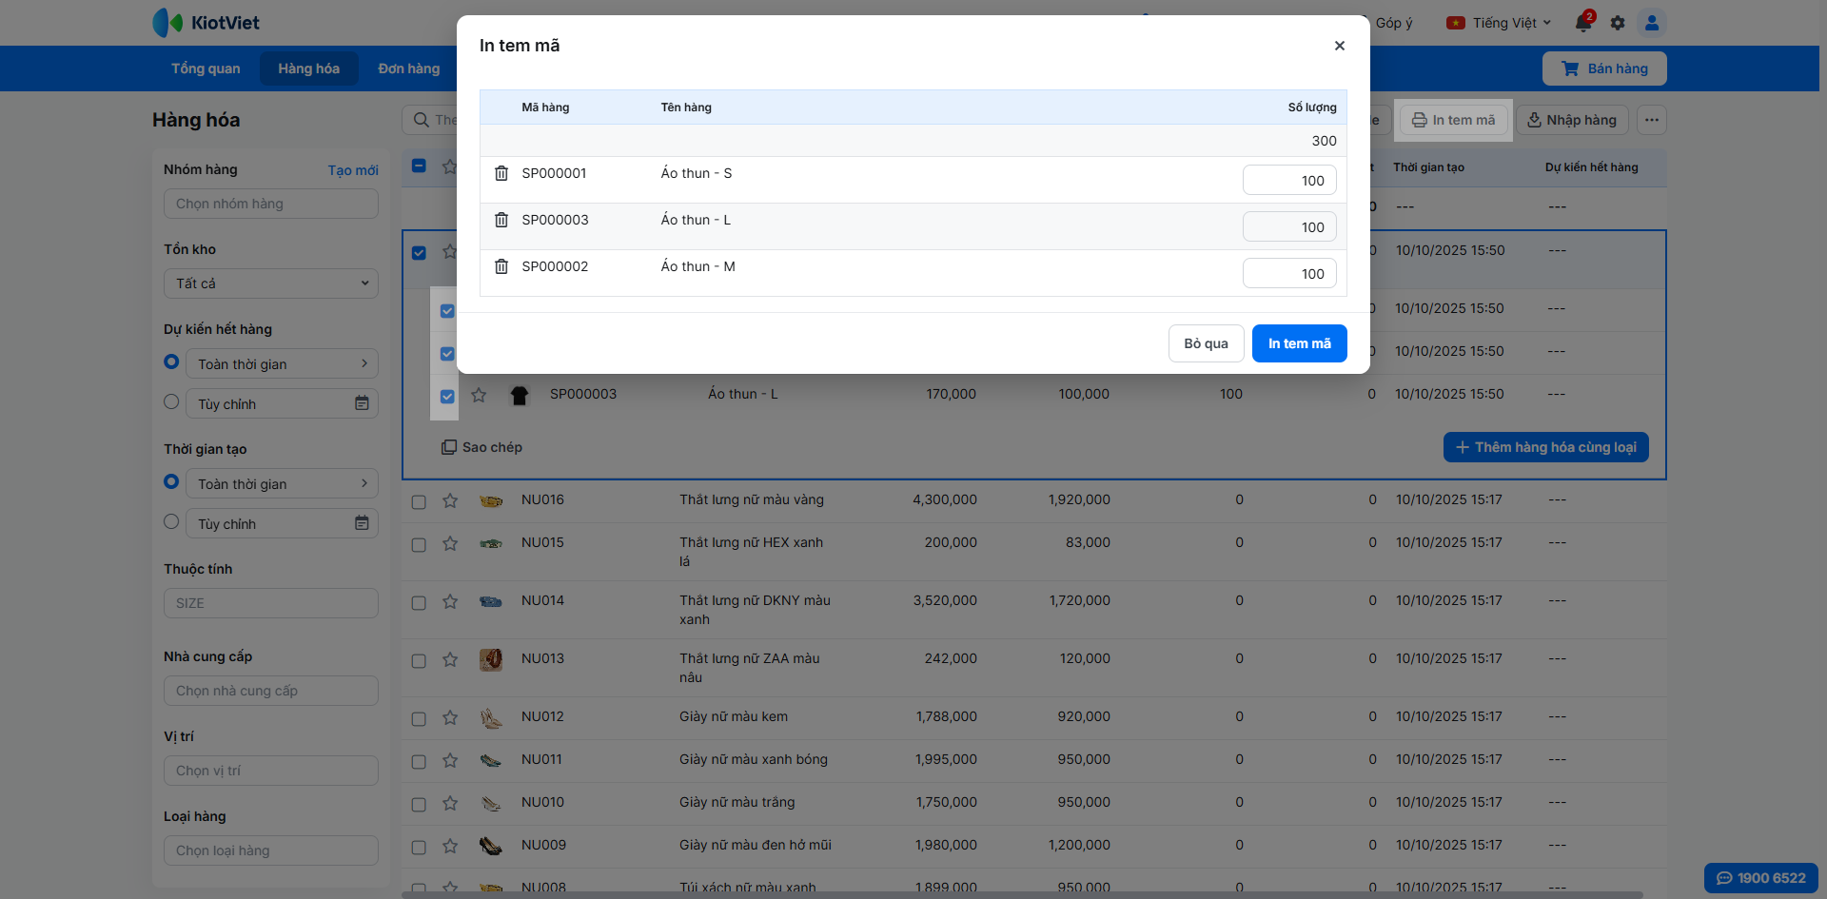The width and height of the screenshot is (1827, 899).
Task: Sort by Thời gian tạo column header
Action: [x=1429, y=167]
